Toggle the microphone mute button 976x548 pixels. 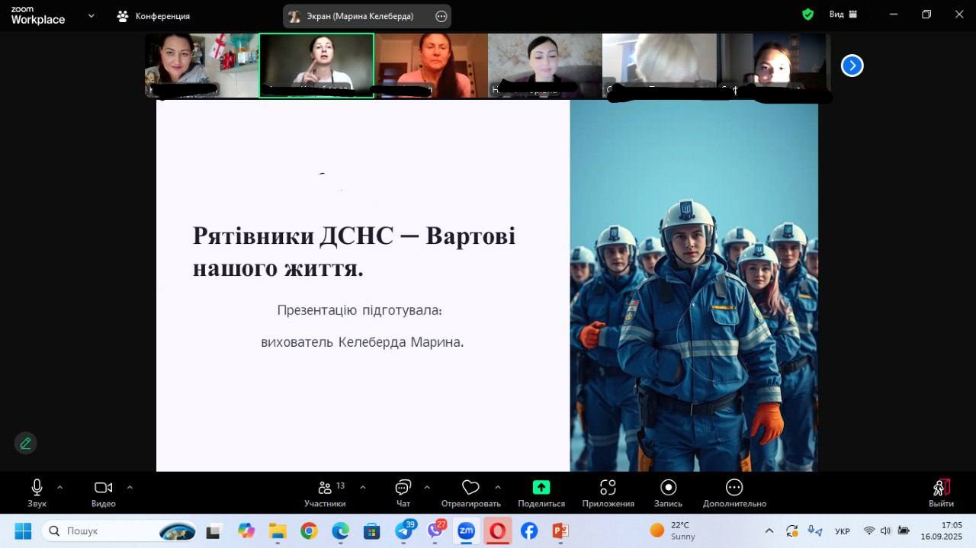(x=37, y=492)
